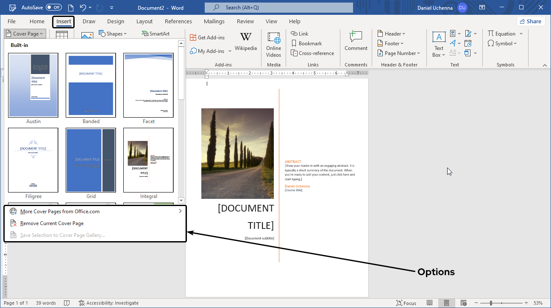The width and height of the screenshot is (551, 308).
Task: Expand the Header dropdown
Action: pos(391,34)
